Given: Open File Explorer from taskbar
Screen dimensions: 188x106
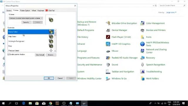Looking at the screenshot, I should (30, 103).
